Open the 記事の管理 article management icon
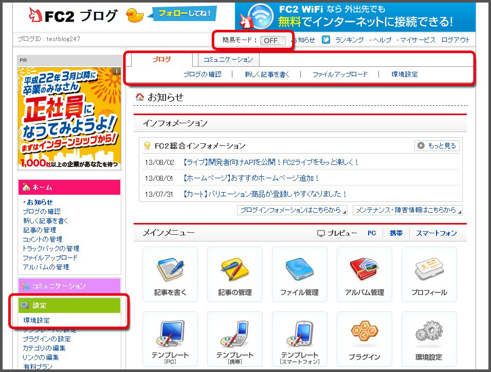491x372 pixels. (x=235, y=274)
